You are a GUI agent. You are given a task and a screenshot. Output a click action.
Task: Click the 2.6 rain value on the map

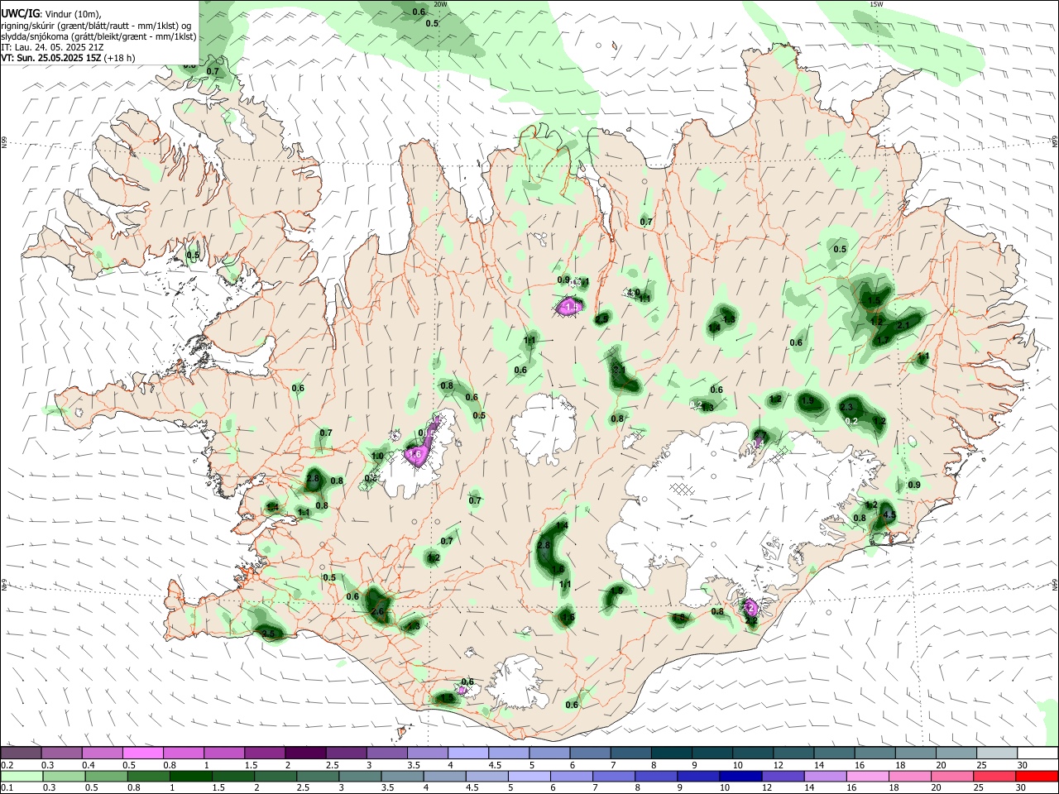(x=378, y=612)
